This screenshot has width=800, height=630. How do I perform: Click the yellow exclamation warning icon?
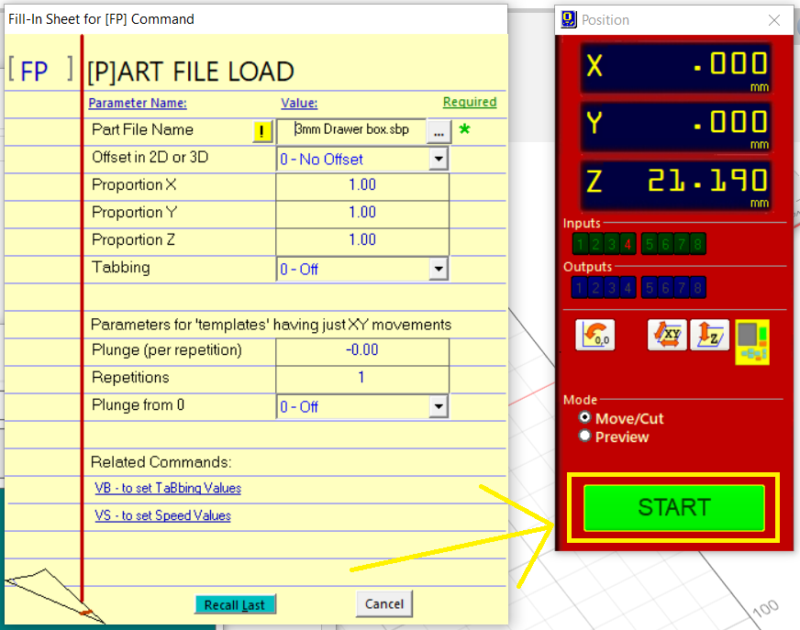(262, 132)
